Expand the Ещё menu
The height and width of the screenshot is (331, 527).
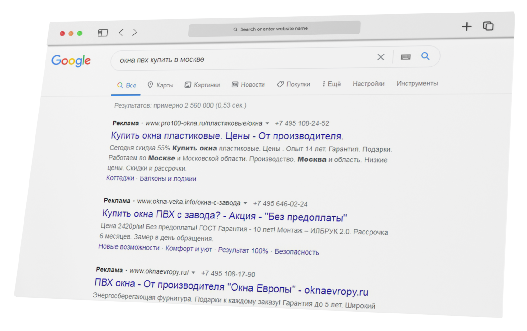[x=332, y=84]
